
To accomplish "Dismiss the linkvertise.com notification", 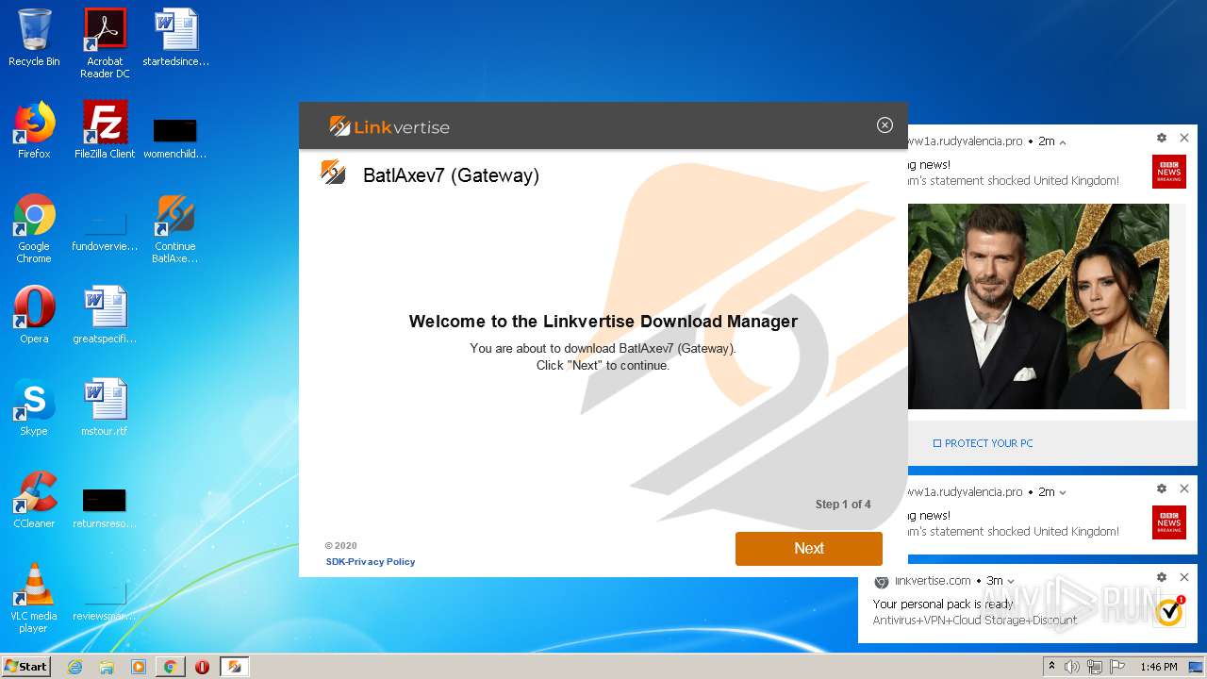I will tap(1184, 577).
